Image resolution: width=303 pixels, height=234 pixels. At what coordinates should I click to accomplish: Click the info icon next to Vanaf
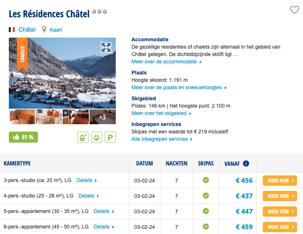pyautogui.click(x=246, y=164)
